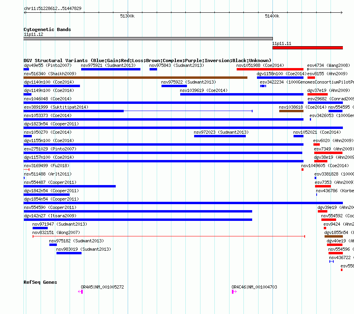The height and width of the screenshot is (314, 354).
Task: Open the nsv511488 (Arlt2011) variant label
Action: click(x=48, y=174)
